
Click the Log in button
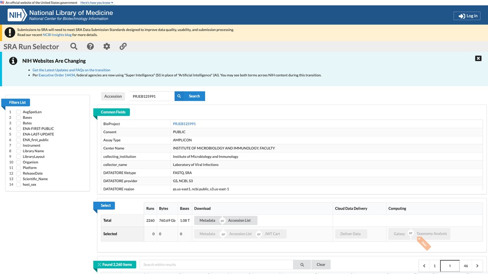pyautogui.click(x=467, y=16)
